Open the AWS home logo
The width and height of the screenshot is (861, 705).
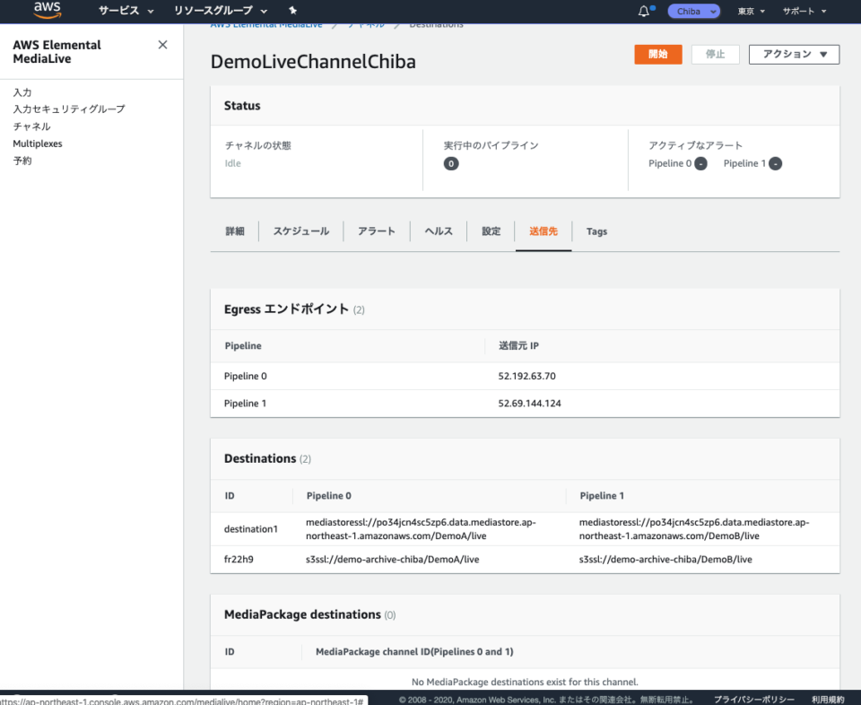(x=48, y=10)
